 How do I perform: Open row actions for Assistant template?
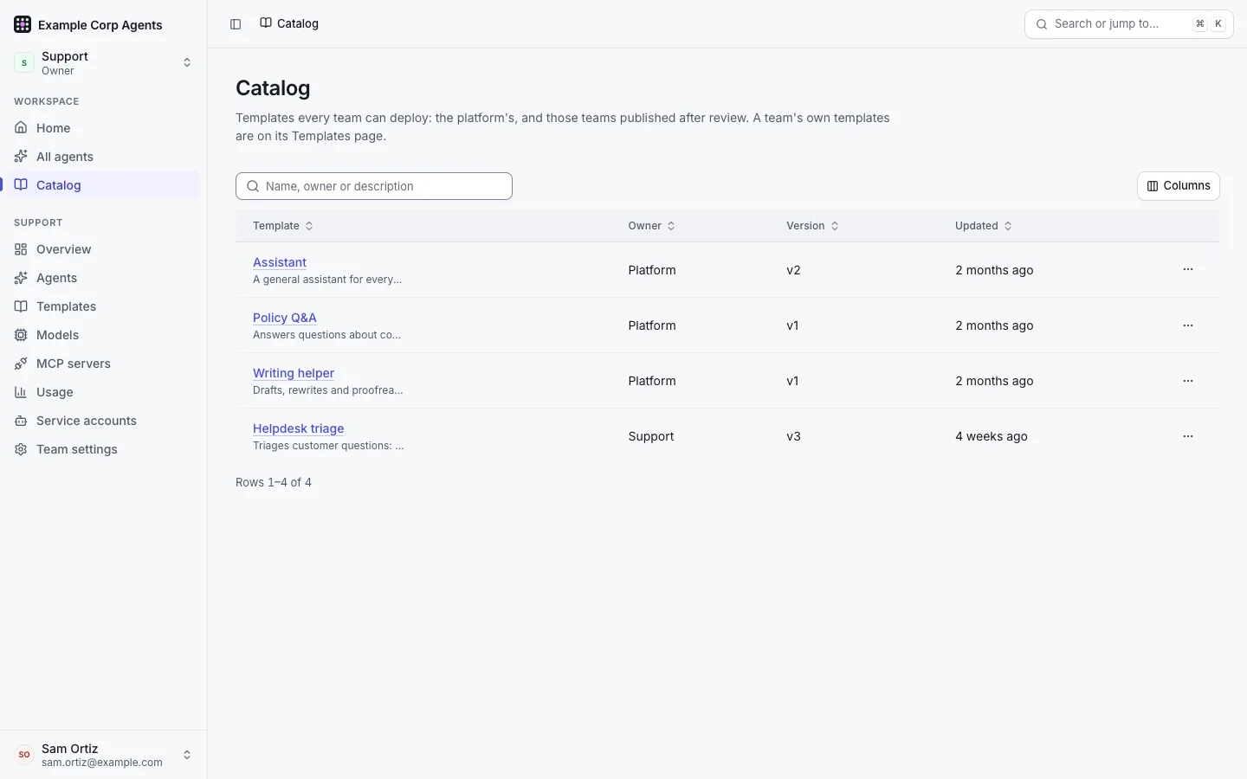[1188, 270]
